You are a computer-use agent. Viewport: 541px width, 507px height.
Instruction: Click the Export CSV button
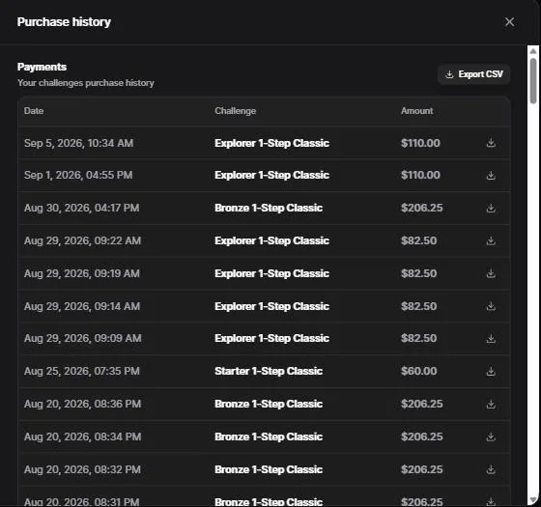click(x=473, y=74)
